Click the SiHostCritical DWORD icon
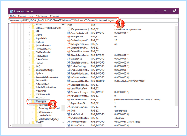This screenshot has width=187, height=136. (x=69, y=125)
